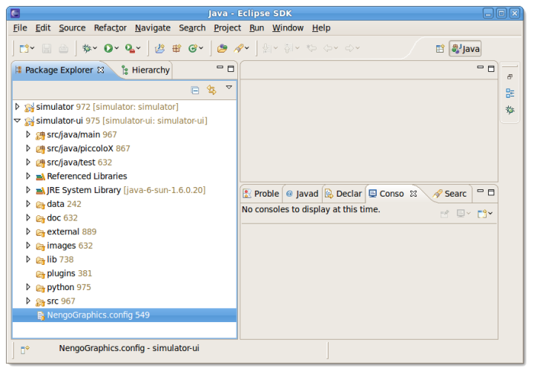Switch to the Declaration tab
The width and height of the screenshot is (534, 374).
[x=343, y=194]
